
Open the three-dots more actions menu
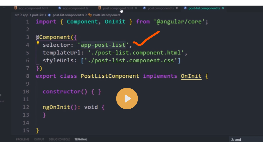pyautogui.click(x=5, y=7)
